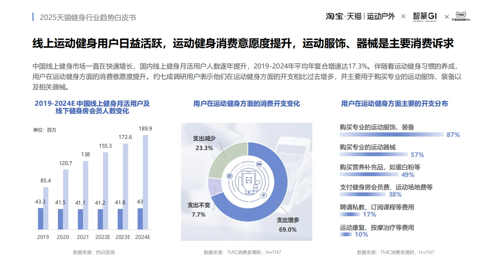Click the 2023E axis label

123,237
